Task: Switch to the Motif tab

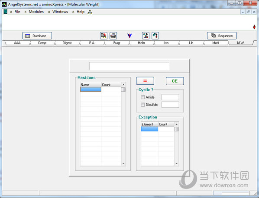Action: (x=216, y=43)
